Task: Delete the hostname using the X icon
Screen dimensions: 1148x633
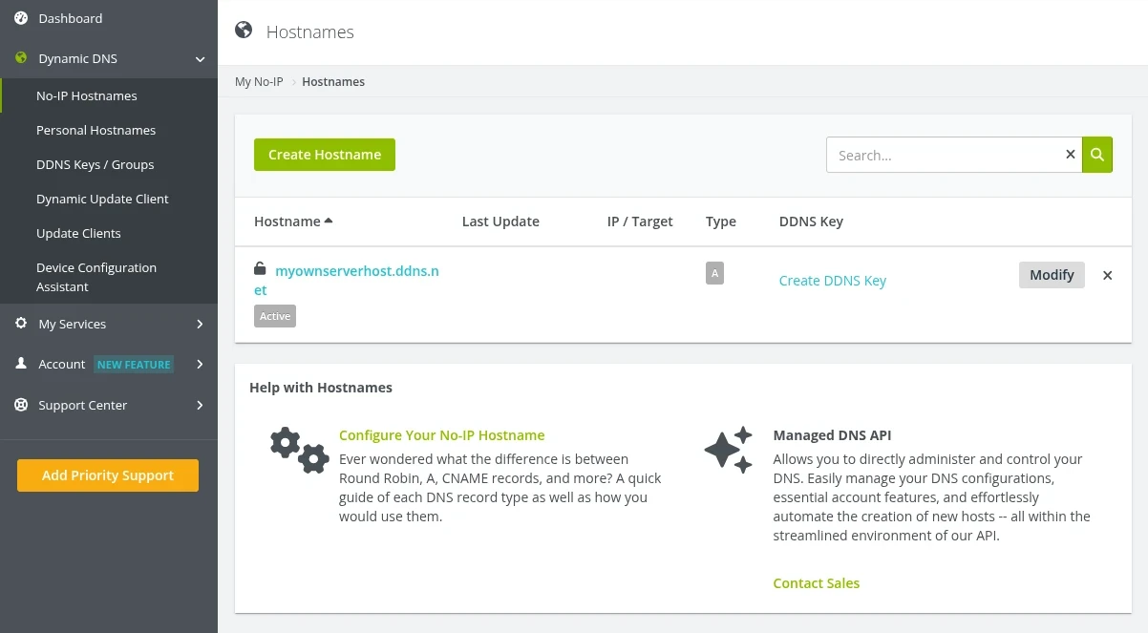Action: (x=1107, y=276)
